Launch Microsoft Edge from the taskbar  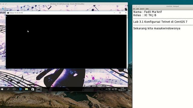tap(21, 89)
